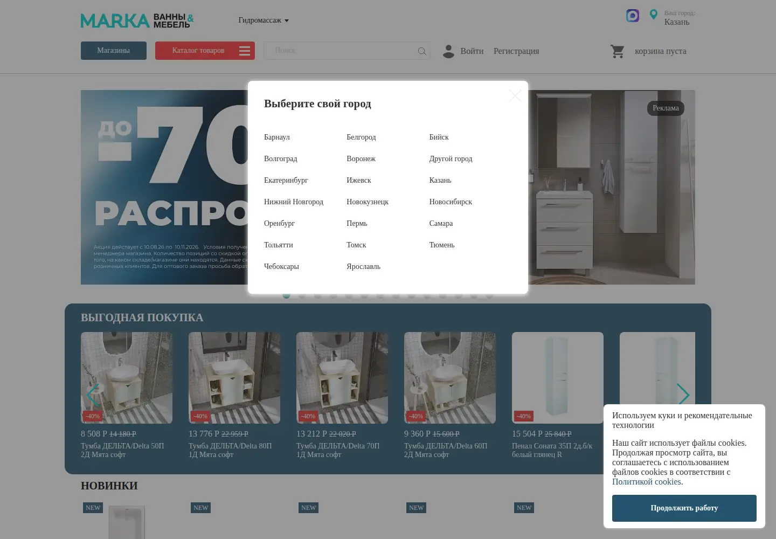Open the Каталог товаров menu
Screen dimensions: 776x539
pyautogui.click(x=205, y=51)
